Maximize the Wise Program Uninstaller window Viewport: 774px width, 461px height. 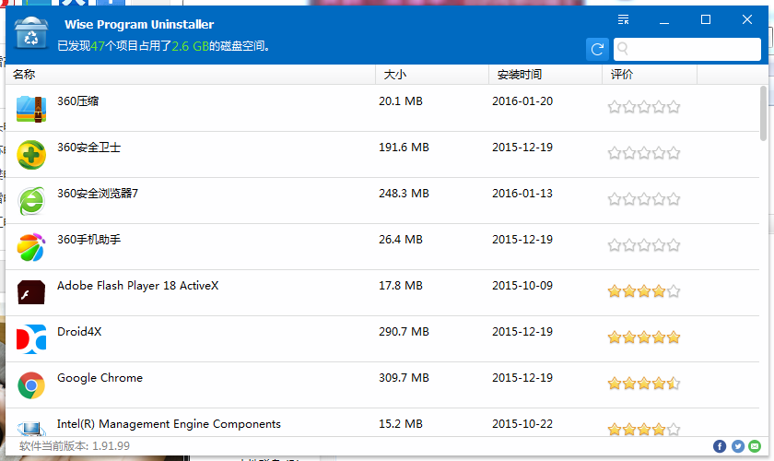click(706, 19)
